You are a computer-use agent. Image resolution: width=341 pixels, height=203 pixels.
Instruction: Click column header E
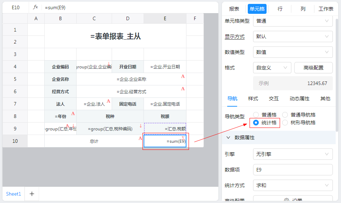(x=165, y=18)
